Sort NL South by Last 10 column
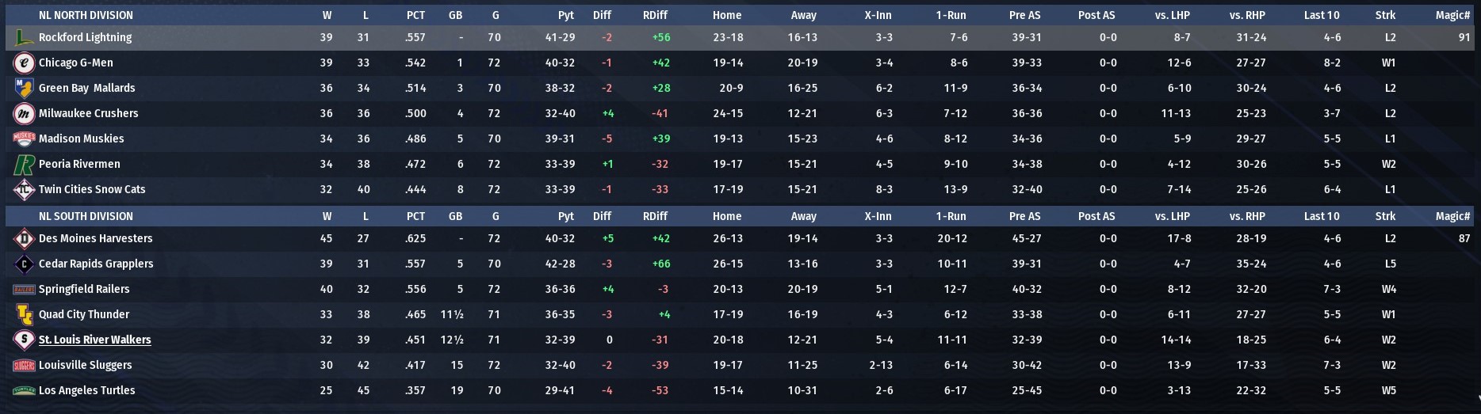 pyautogui.click(x=1321, y=216)
